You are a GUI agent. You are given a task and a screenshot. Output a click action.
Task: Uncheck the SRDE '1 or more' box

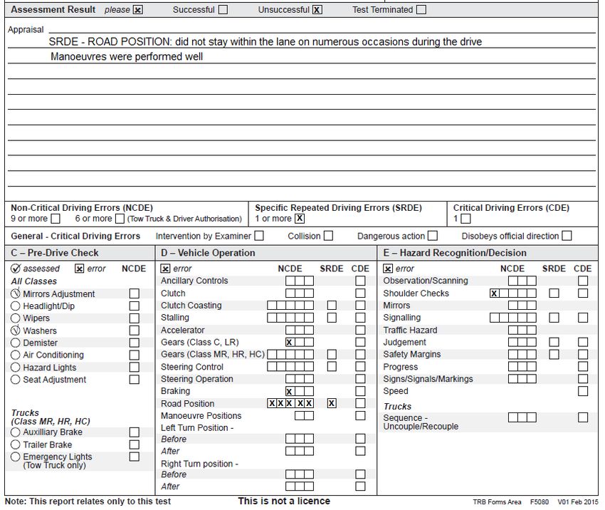(x=300, y=219)
